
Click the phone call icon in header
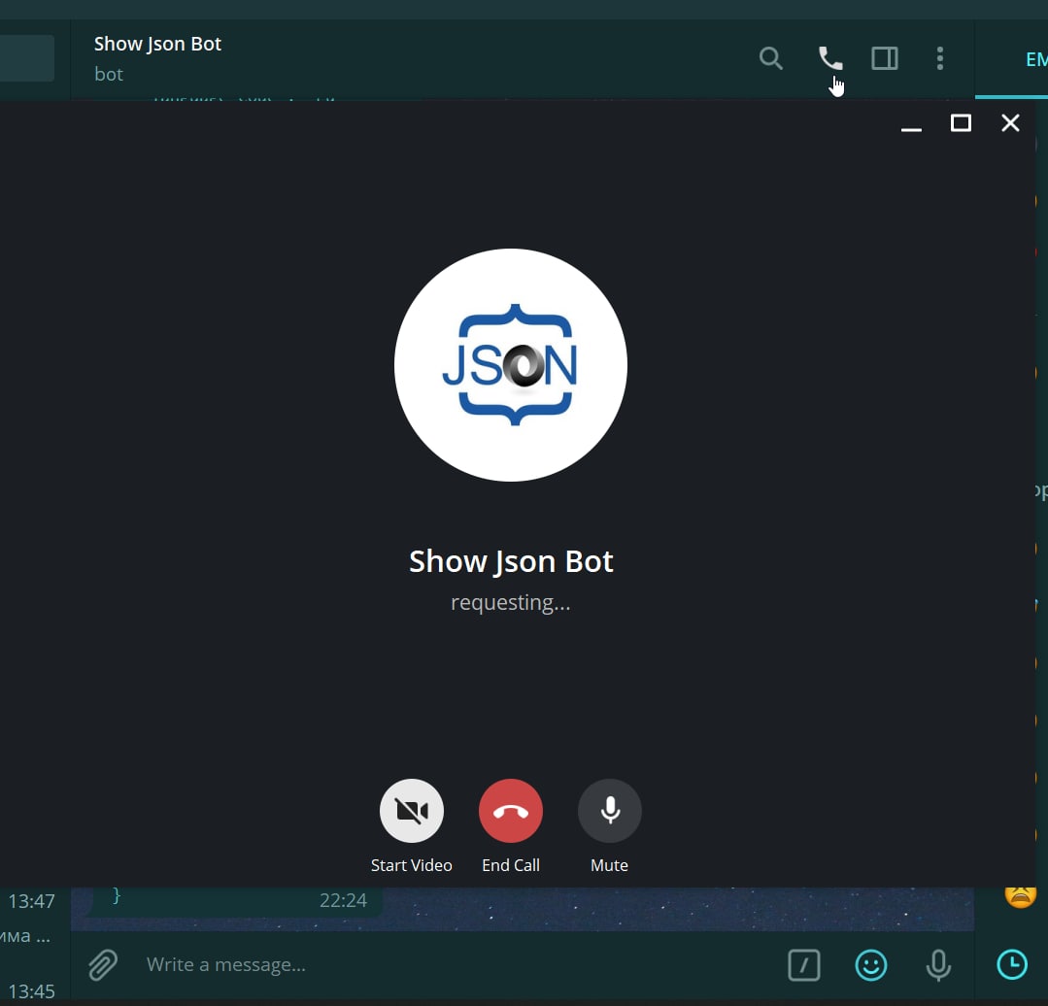pos(830,59)
